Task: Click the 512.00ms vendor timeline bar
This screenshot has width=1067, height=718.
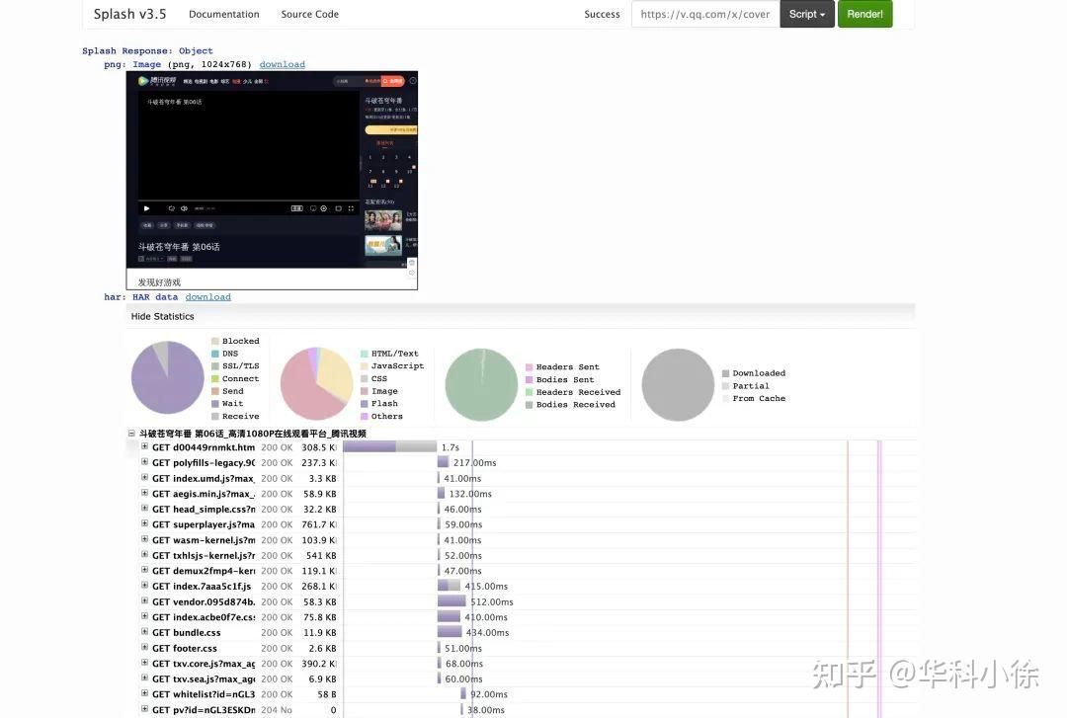Action: coord(451,600)
